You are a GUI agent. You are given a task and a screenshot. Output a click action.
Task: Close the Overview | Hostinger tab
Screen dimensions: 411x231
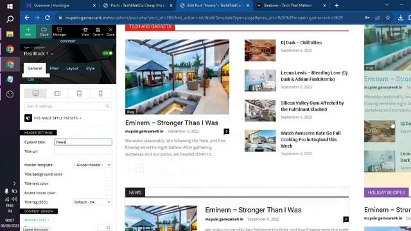[x=94, y=6]
